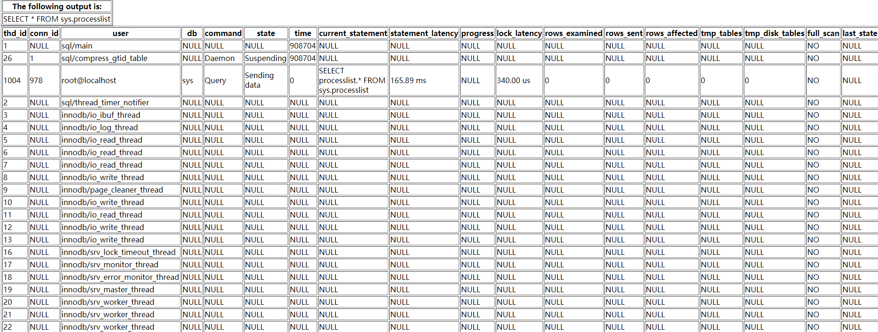The image size is (878, 332).
Task: Select the innodb/srv_lock_timeout_thread user cell
Action: 120,252
